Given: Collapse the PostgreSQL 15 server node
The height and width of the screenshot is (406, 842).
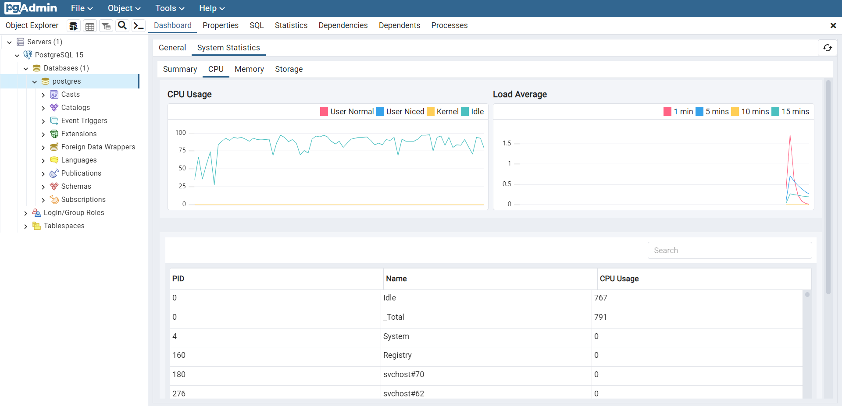Looking at the screenshot, I should click(x=17, y=56).
